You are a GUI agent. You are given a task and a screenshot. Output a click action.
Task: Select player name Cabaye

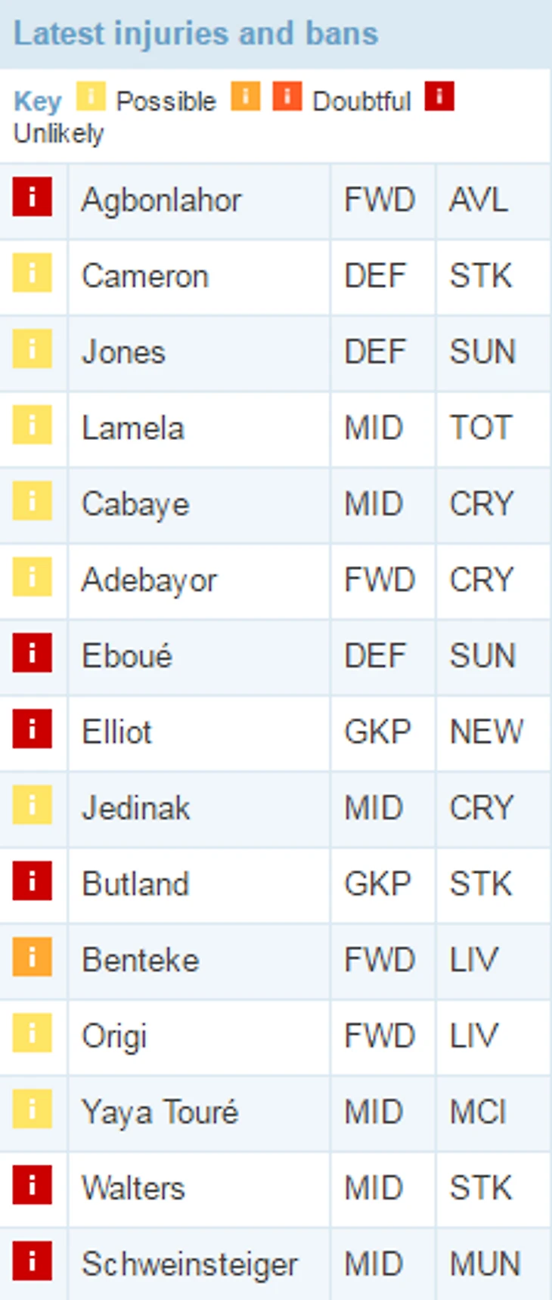[x=135, y=504]
